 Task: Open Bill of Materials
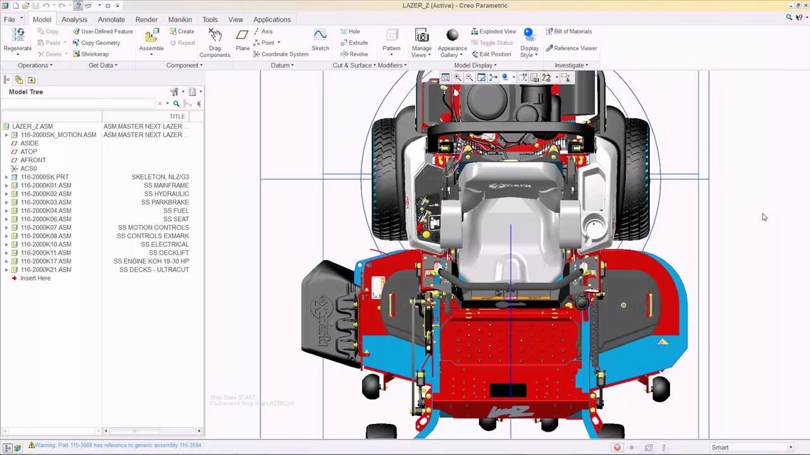(x=569, y=32)
